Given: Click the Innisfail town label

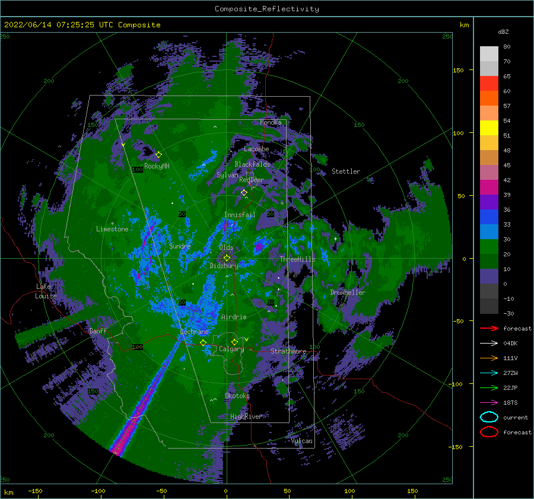Looking at the screenshot, I should [x=240, y=215].
